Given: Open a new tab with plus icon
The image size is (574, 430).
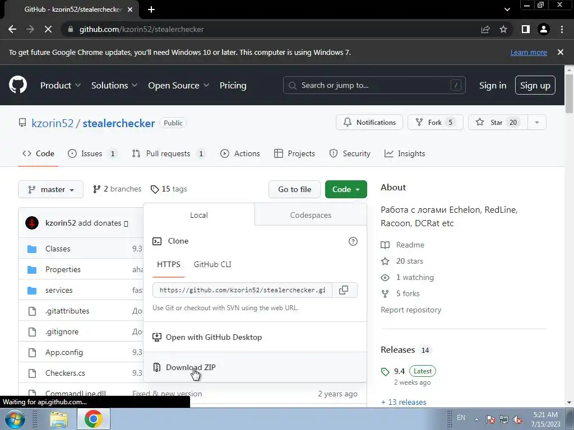Looking at the screenshot, I should (x=151, y=10).
